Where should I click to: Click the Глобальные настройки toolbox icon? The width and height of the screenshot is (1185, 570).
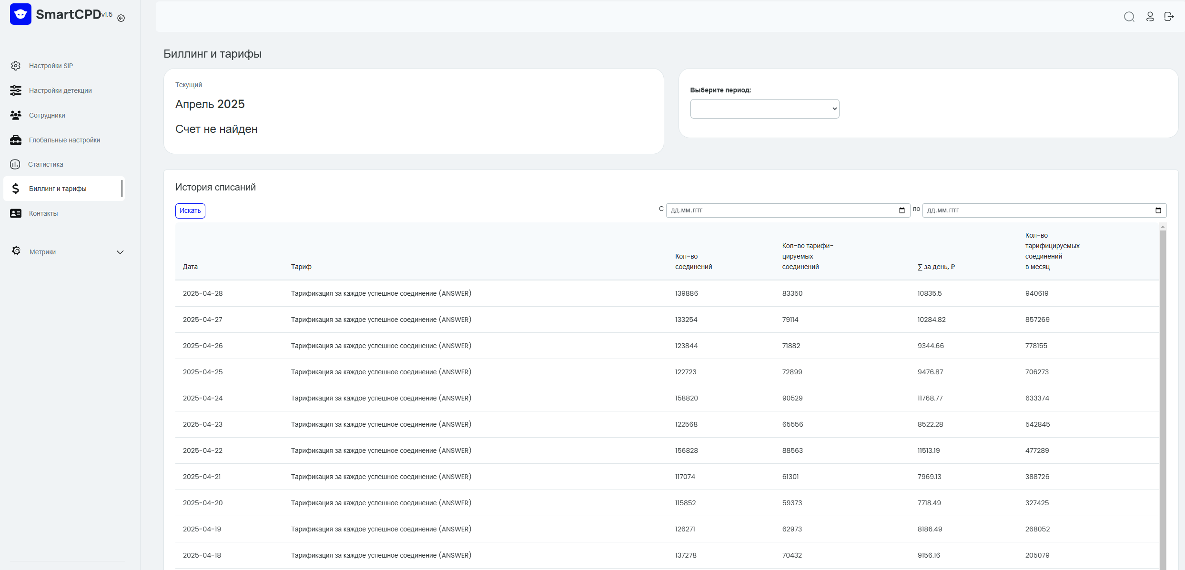16,140
